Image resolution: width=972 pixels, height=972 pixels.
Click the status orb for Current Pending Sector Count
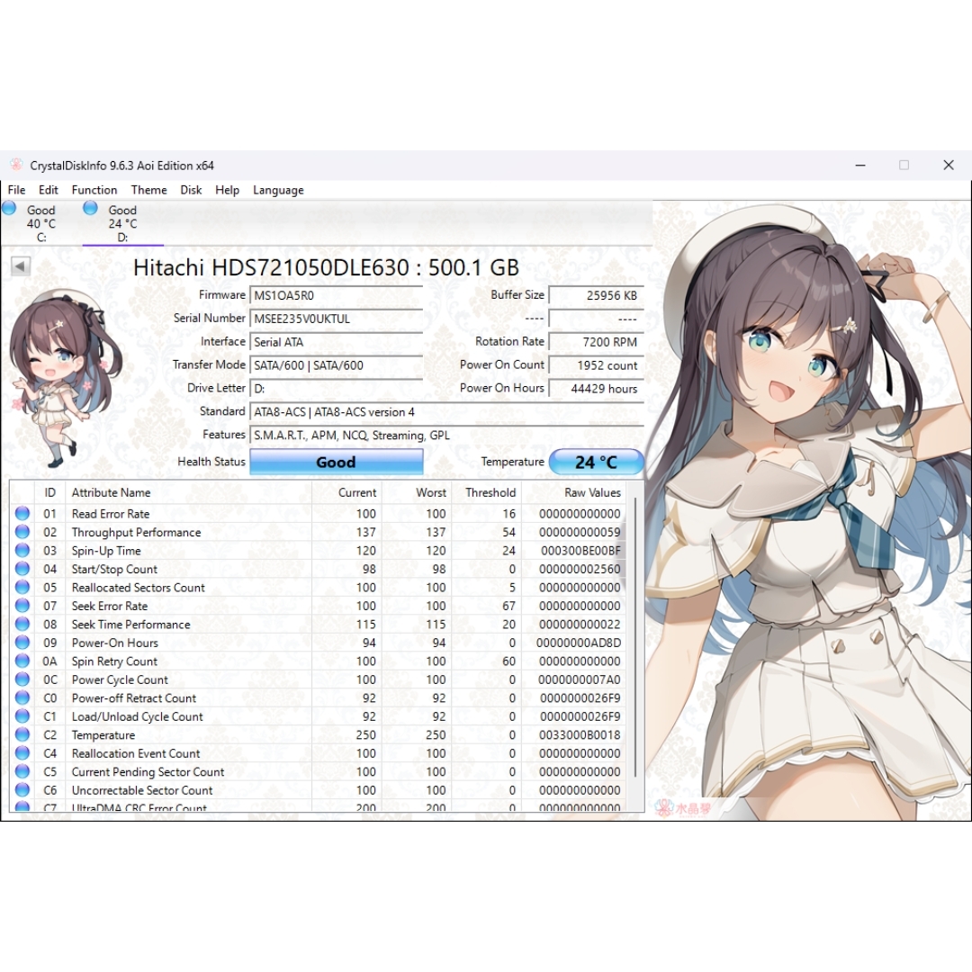click(22, 772)
